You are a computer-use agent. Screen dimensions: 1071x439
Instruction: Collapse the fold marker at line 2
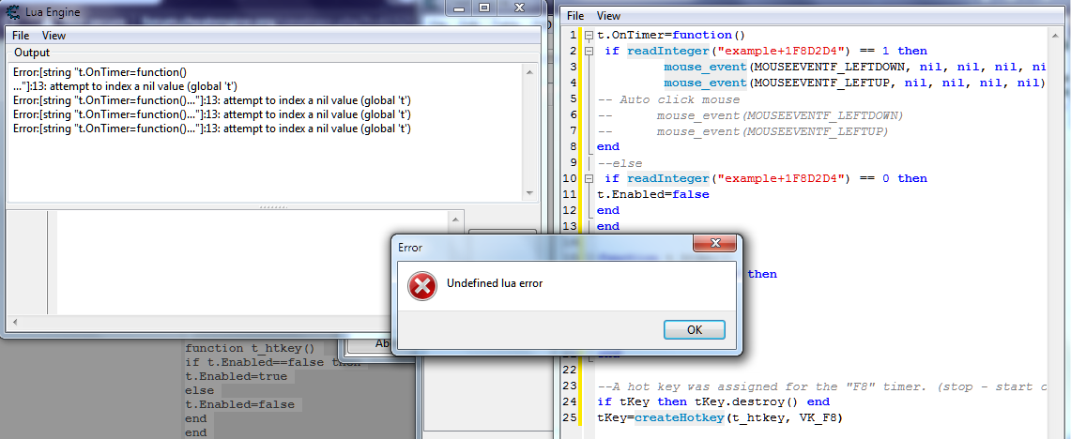point(589,52)
